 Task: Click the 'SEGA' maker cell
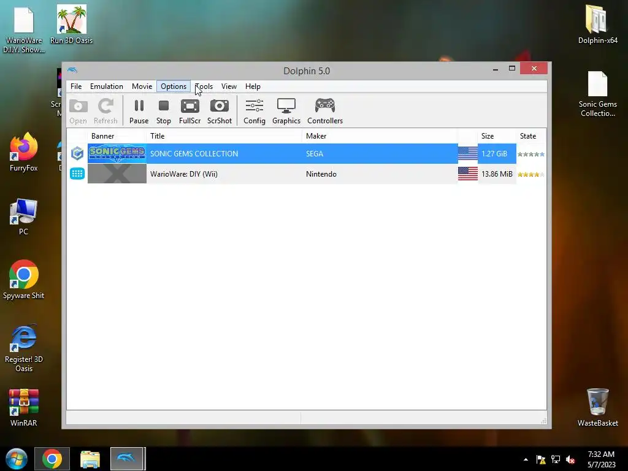[315, 154]
